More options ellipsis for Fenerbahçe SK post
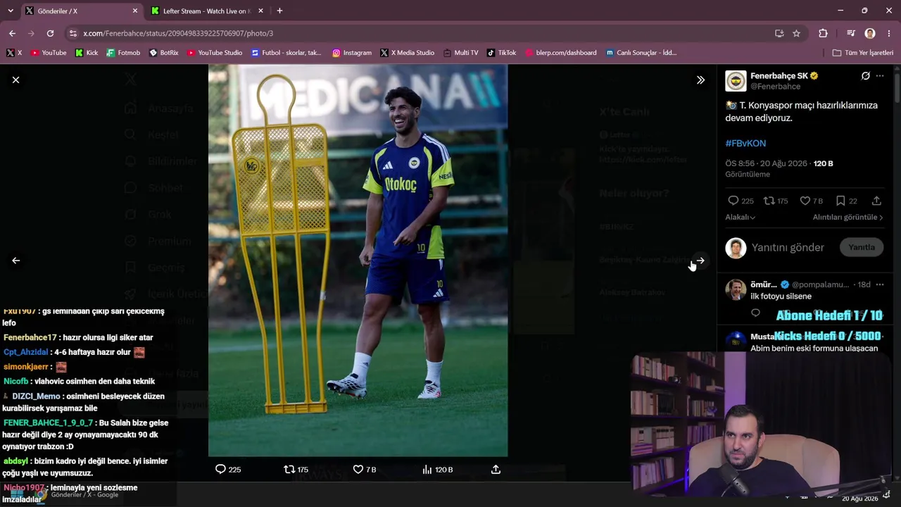Screen dimensions: 901x507 pyautogui.click(x=880, y=75)
